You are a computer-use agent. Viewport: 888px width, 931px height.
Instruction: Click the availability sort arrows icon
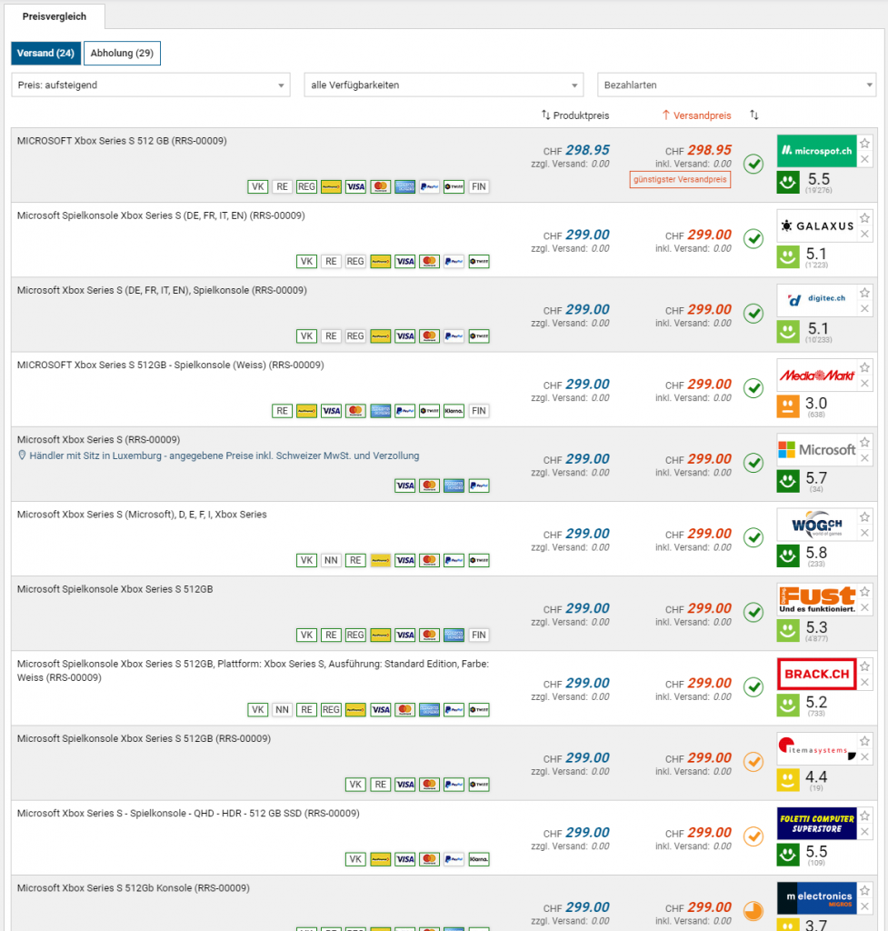753,115
